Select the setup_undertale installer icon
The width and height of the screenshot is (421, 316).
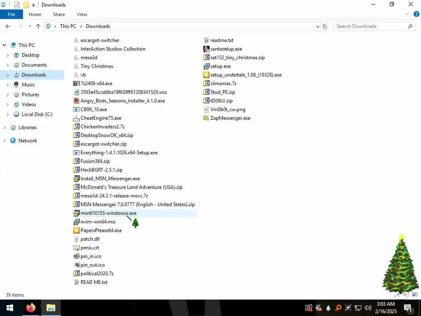point(206,75)
